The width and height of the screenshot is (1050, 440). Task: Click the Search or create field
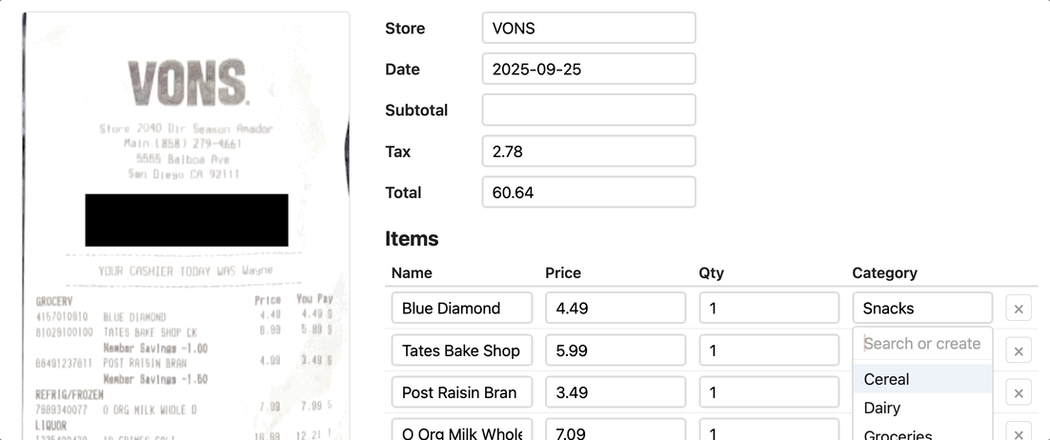(921, 344)
